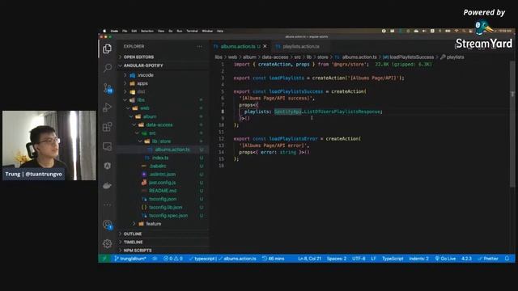Collapse the album folder
518x291 pixels.
(x=150, y=116)
